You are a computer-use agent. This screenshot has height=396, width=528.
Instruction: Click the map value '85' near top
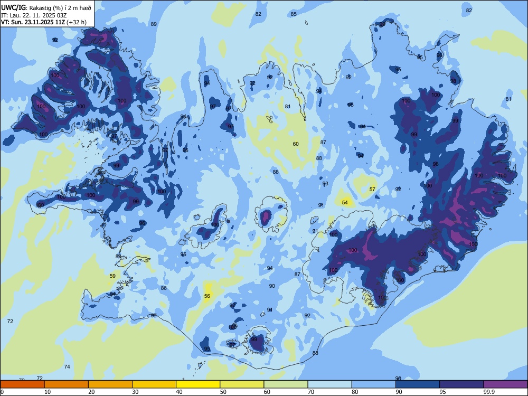tap(294, 14)
